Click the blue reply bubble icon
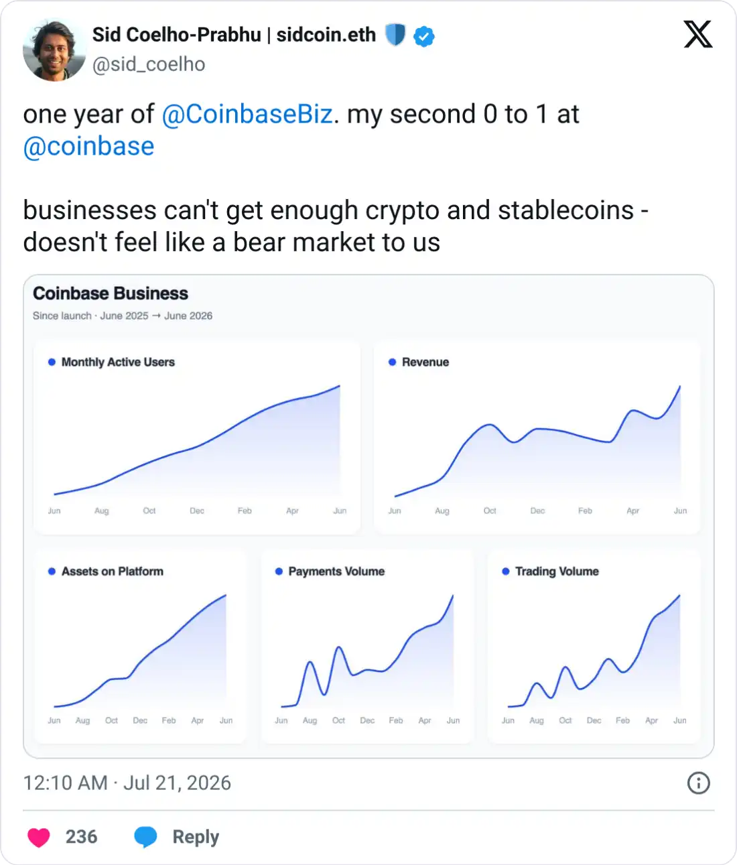 click(x=145, y=837)
